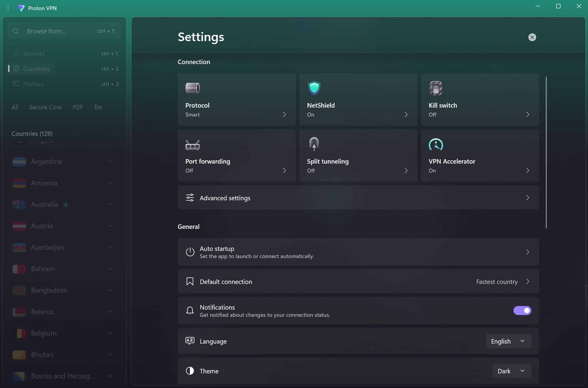588x388 pixels.
Task: Click the Default connection bookmark icon
Action: coord(190,281)
